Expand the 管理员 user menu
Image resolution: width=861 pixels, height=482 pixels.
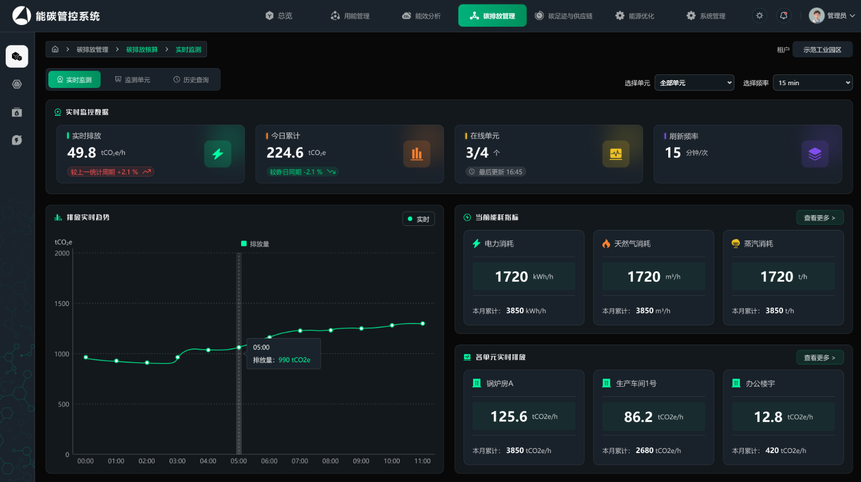pyautogui.click(x=832, y=16)
